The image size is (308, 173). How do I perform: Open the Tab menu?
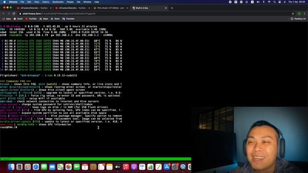pos(78,2)
